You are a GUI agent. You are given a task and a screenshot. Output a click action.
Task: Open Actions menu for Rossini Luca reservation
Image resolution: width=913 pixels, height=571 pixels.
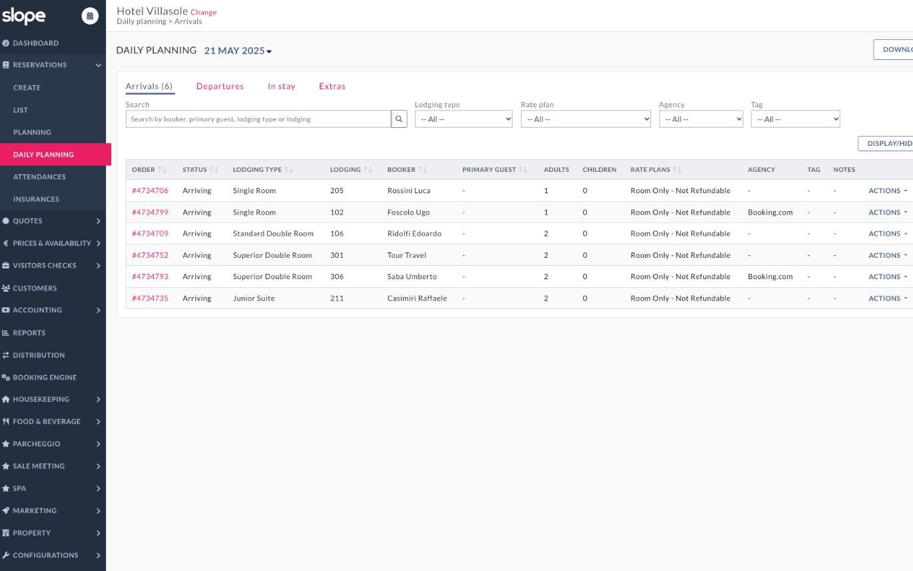(887, 191)
